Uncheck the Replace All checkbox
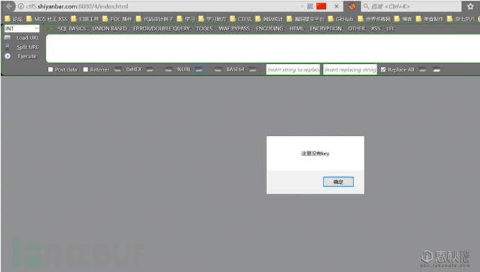Viewport: 480px width, 272px height. pos(383,69)
